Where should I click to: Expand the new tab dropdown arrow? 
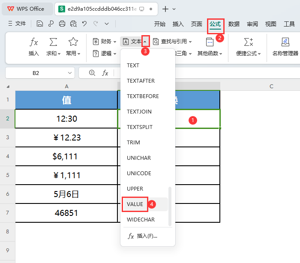[x=174, y=9]
